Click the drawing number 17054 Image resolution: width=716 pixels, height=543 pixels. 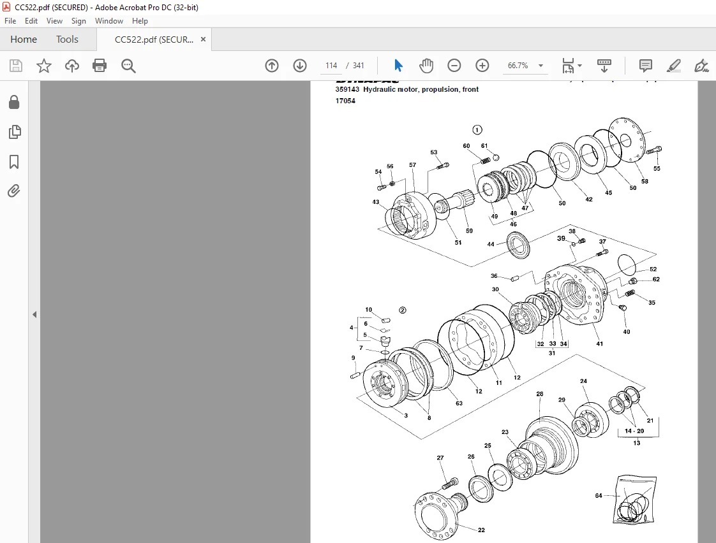[x=345, y=101]
